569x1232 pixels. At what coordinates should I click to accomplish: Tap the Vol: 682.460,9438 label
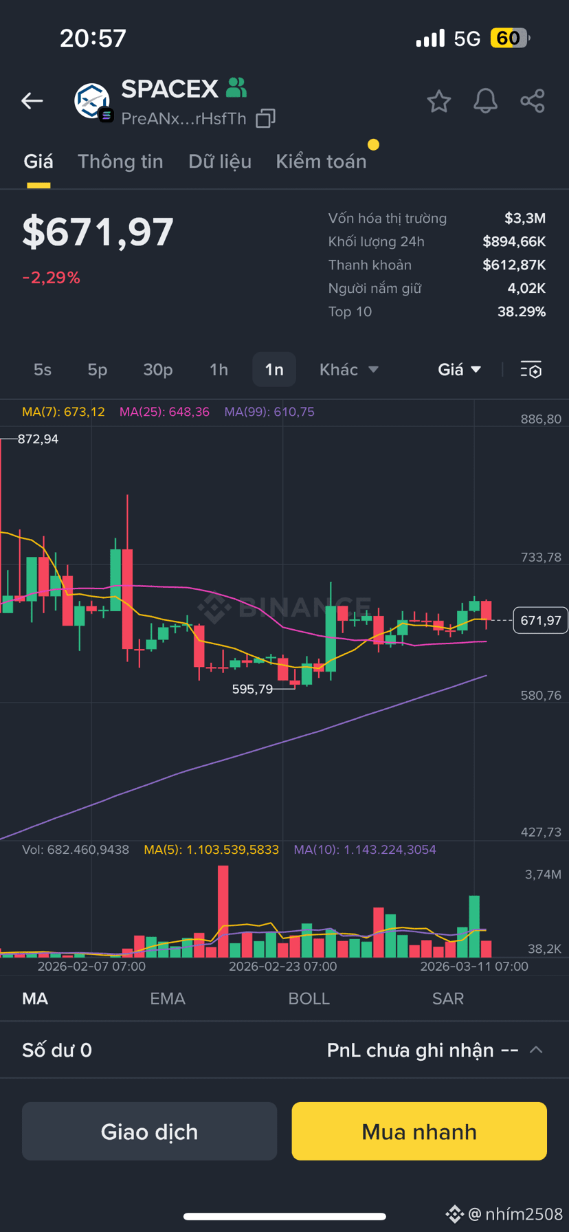point(76,850)
